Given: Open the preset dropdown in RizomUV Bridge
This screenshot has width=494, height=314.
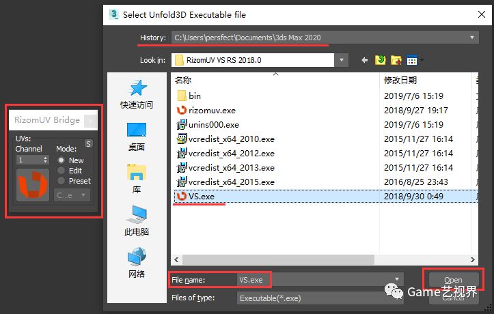Looking at the screenshot, I should pyautogui.click(x=72, y=195).
